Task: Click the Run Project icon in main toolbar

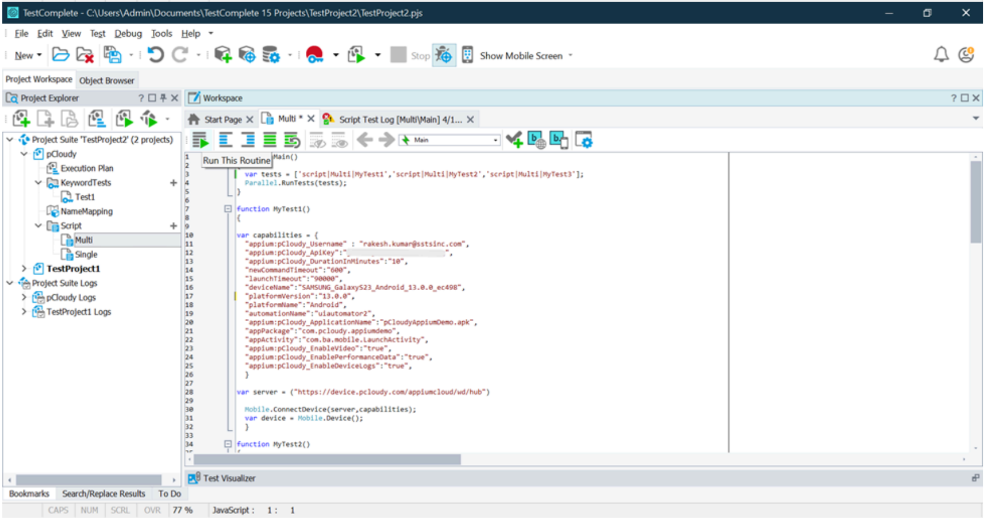Action: (356, 55)
